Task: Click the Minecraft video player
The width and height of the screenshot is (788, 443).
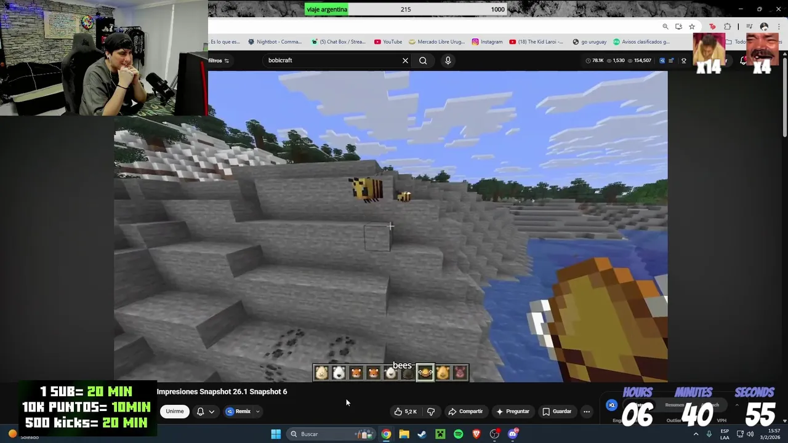Action: click(390, 226)
